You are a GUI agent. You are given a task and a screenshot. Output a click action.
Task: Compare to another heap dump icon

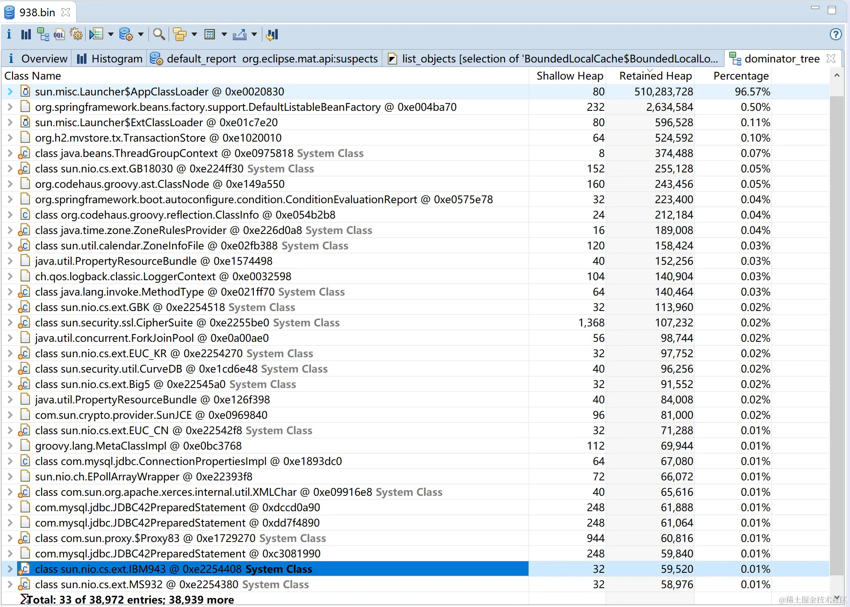coord(272,34)
